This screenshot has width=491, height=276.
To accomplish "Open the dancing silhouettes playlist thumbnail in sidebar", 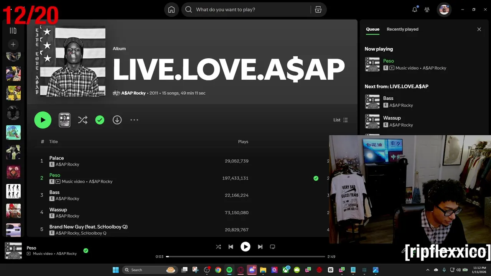I will pyautogui.click(x=13, y=191).
